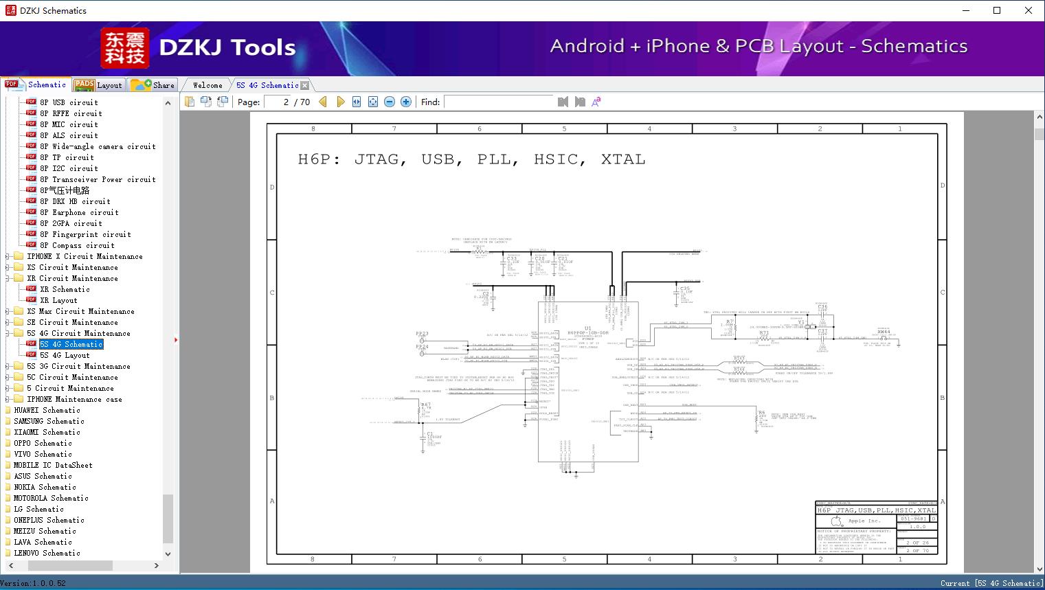Image resolution: width=1045 pixels, height=590 pixels.
Task: Click the next page arrow button
Action: [341, 101]
